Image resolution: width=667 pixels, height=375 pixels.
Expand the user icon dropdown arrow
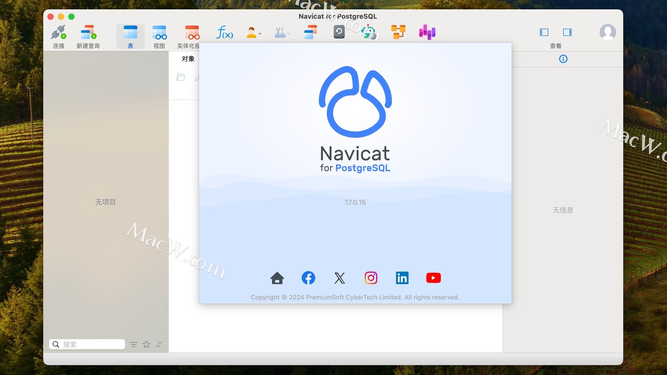[260, 34]
